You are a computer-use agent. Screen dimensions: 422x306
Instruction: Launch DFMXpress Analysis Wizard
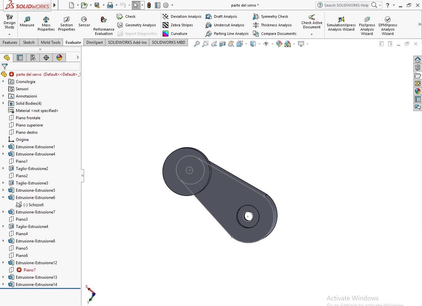pyautogui.click(x=388, y=26)
